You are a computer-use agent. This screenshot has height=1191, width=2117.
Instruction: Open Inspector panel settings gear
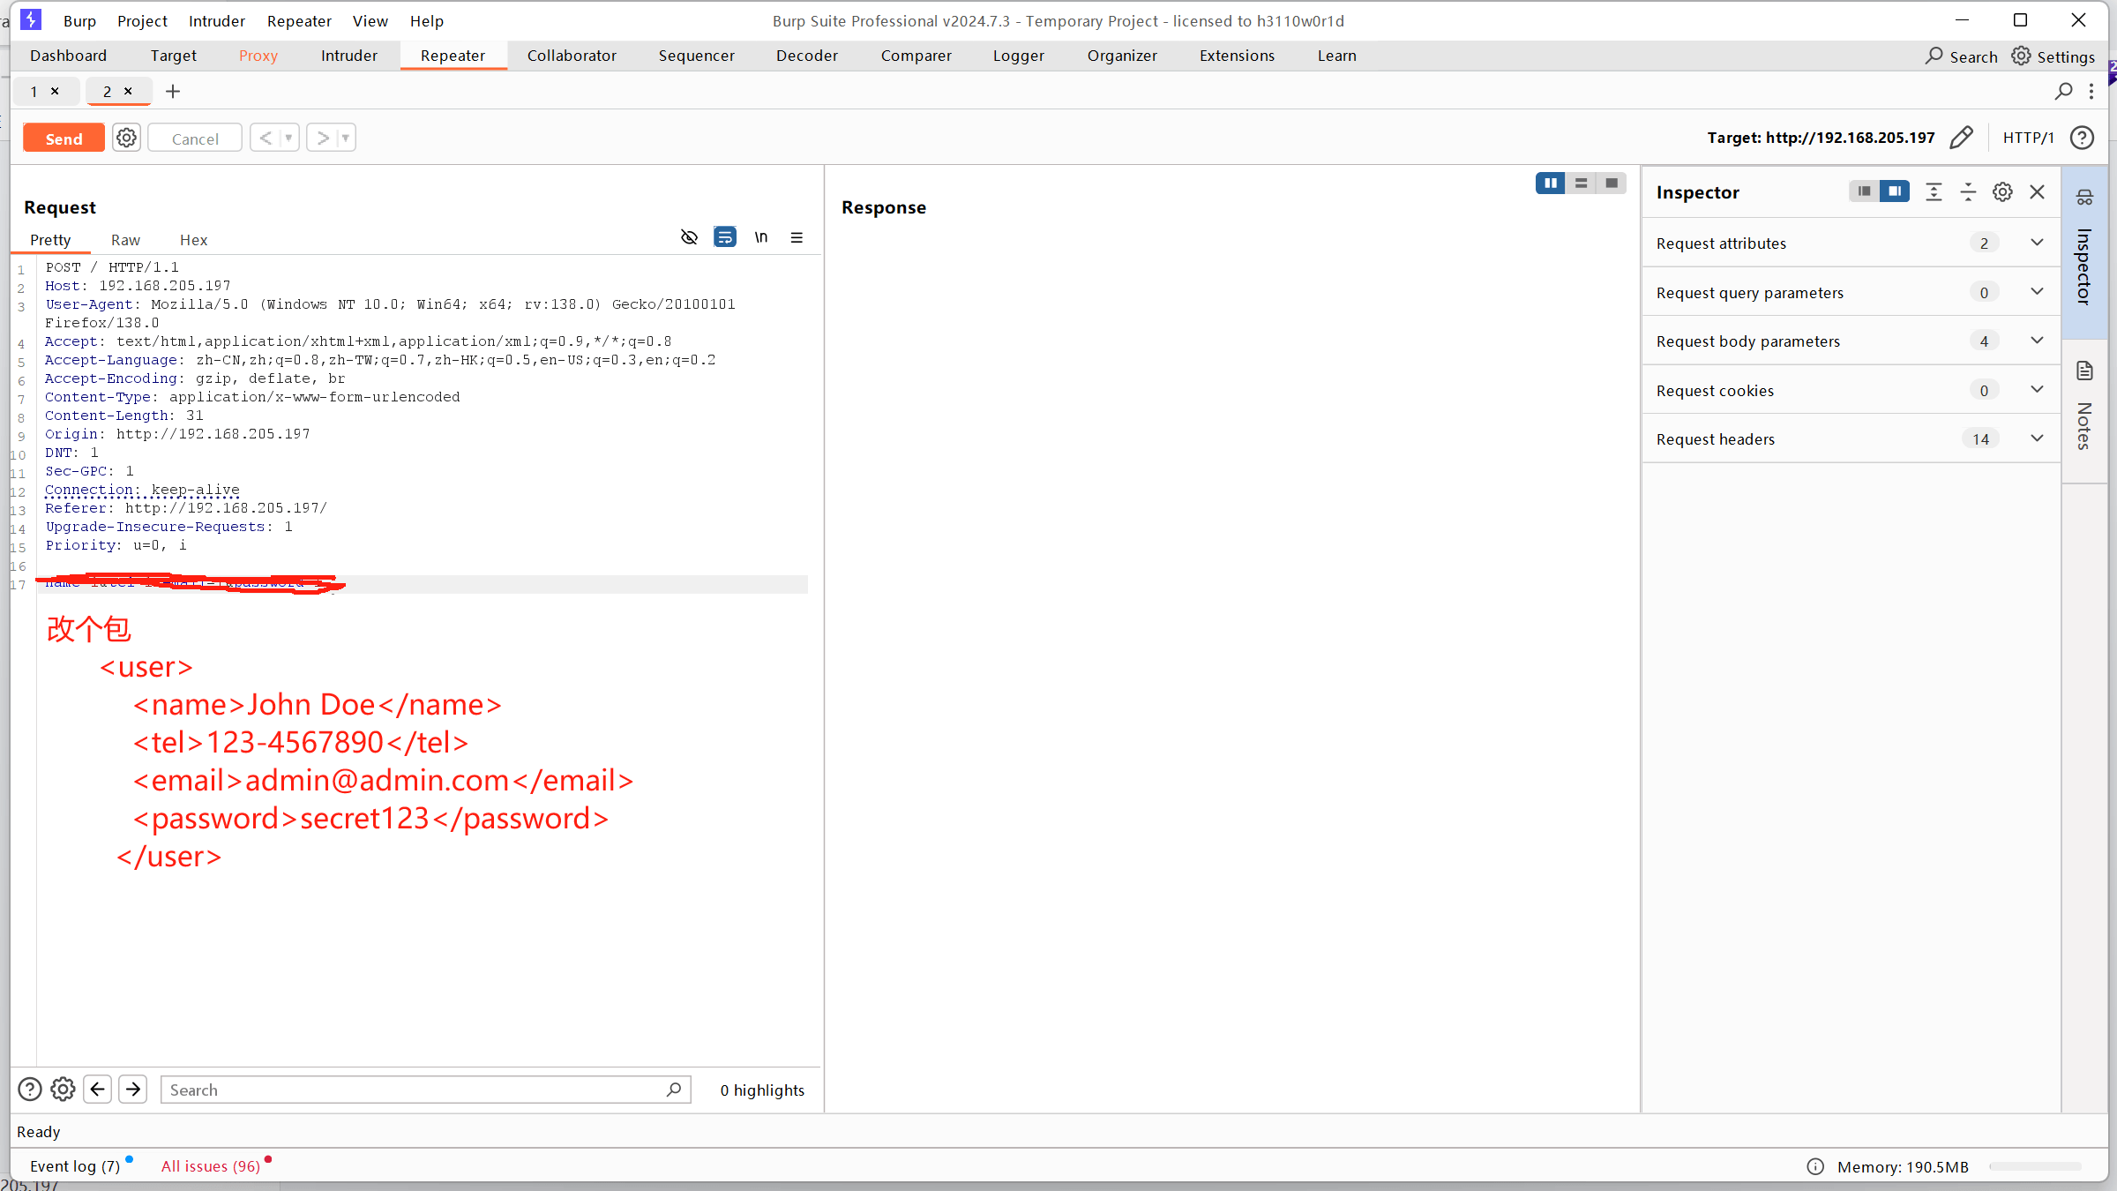point(2002,191)
